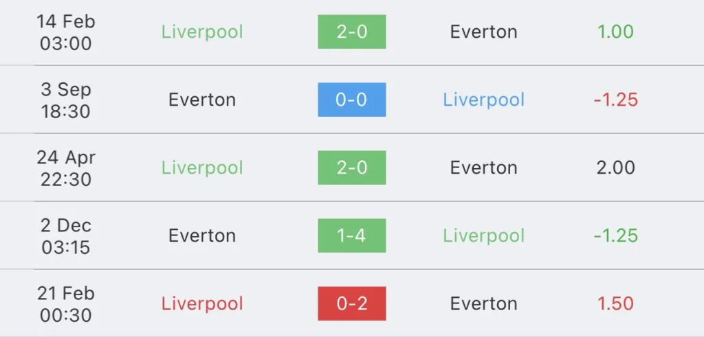Click the 2 Dec 03:15 match date
This screenshot has height=337, width=704.
click(65, 235)
